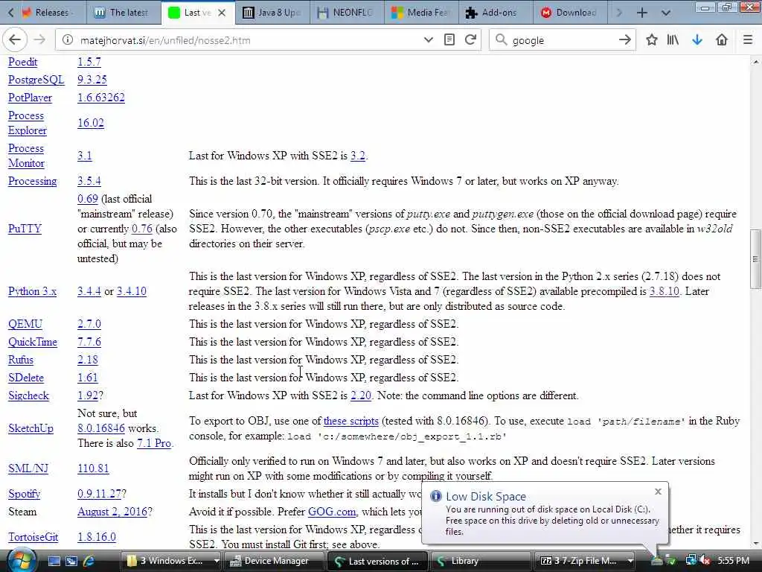The width and height of the screenshot is (762, 572).
Task: List all tabs with the chevron dropdown
Action: (x=666, y=13)
